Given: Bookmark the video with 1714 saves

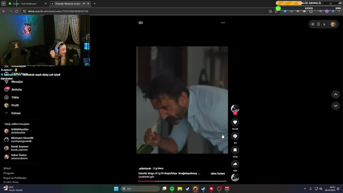Looking at the screenshot, I should point(235,150).
